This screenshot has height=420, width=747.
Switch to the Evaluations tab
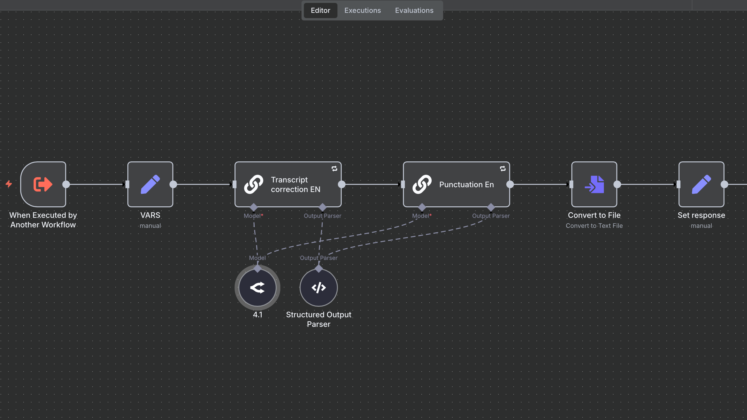(414, 11)
